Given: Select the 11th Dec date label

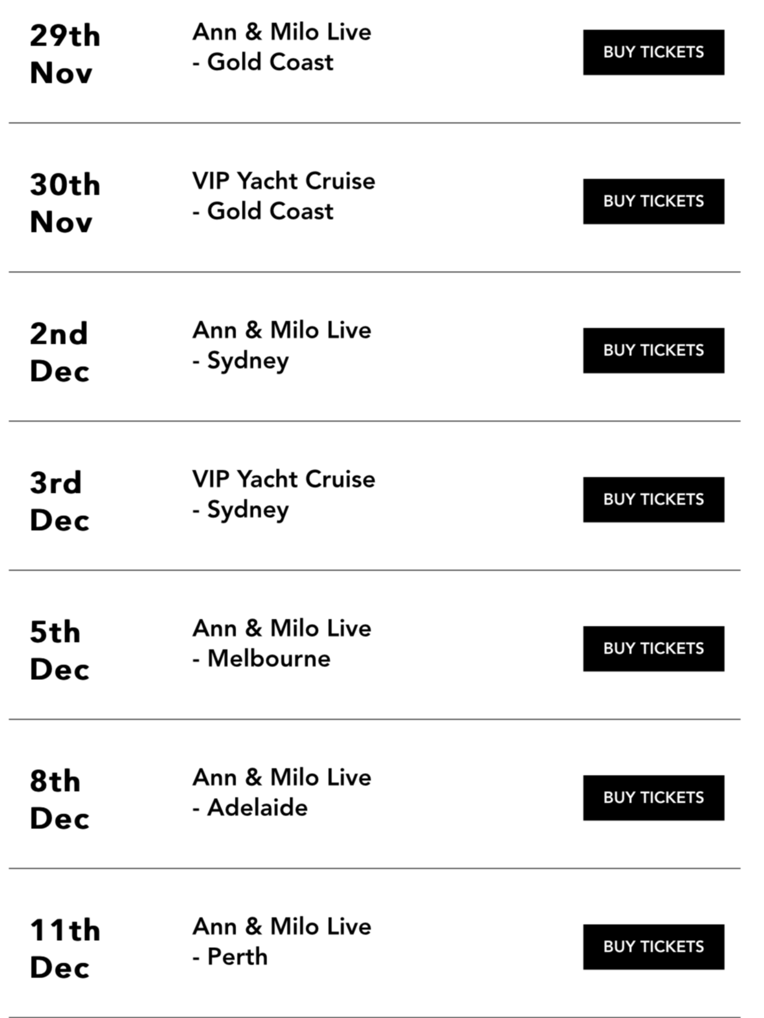Looking at the screenshot, I should point(65,949).
